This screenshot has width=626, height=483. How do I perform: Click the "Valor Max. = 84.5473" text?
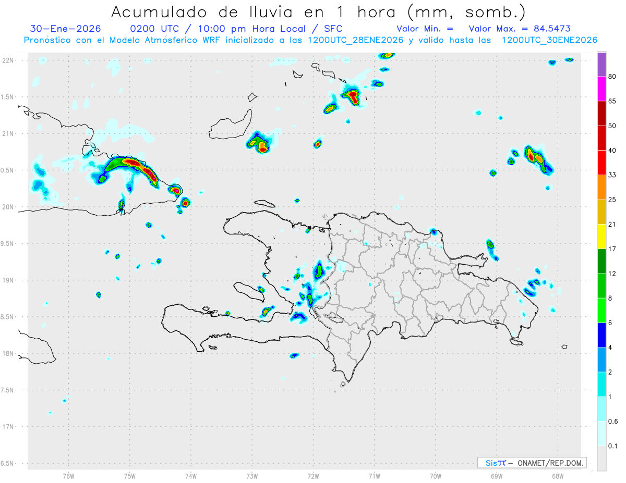pos(520,28)
